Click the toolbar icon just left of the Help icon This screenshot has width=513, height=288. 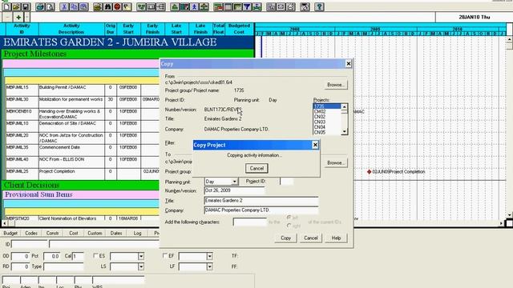[x=305, y=6]
